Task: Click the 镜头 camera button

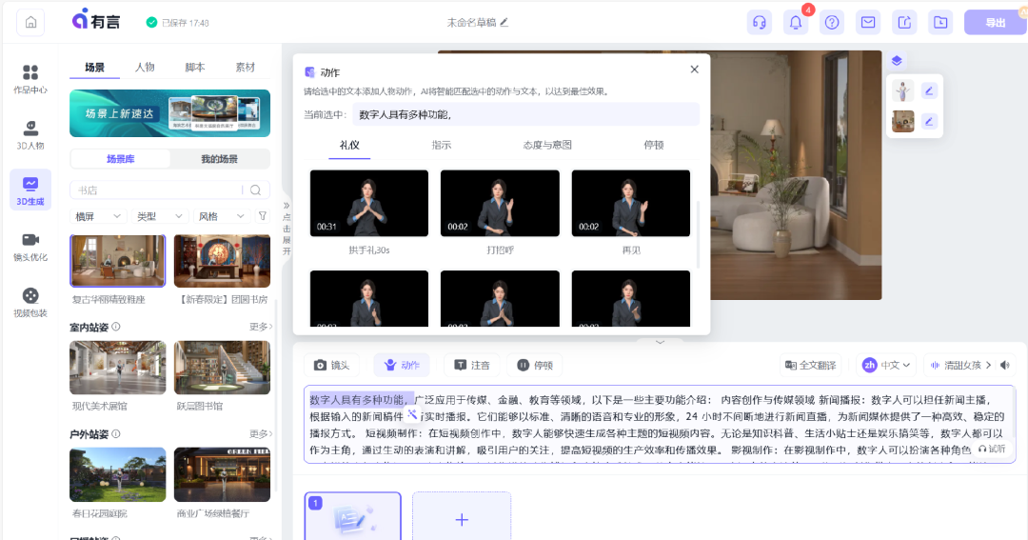Action: tap(332, 365)
